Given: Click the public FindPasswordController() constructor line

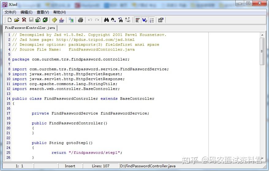Looking at the screenshot, I should (x=70, y=123).
